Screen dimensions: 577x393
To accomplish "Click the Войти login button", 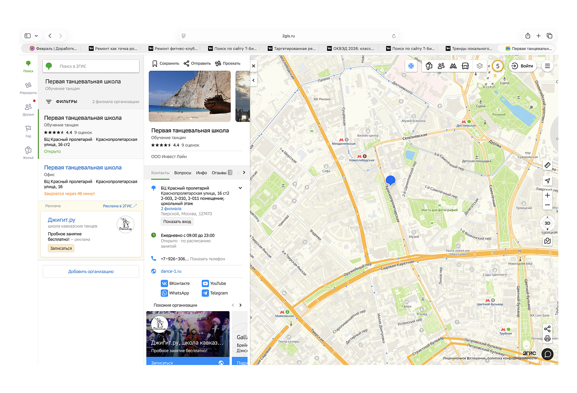I will click(522, 66).
